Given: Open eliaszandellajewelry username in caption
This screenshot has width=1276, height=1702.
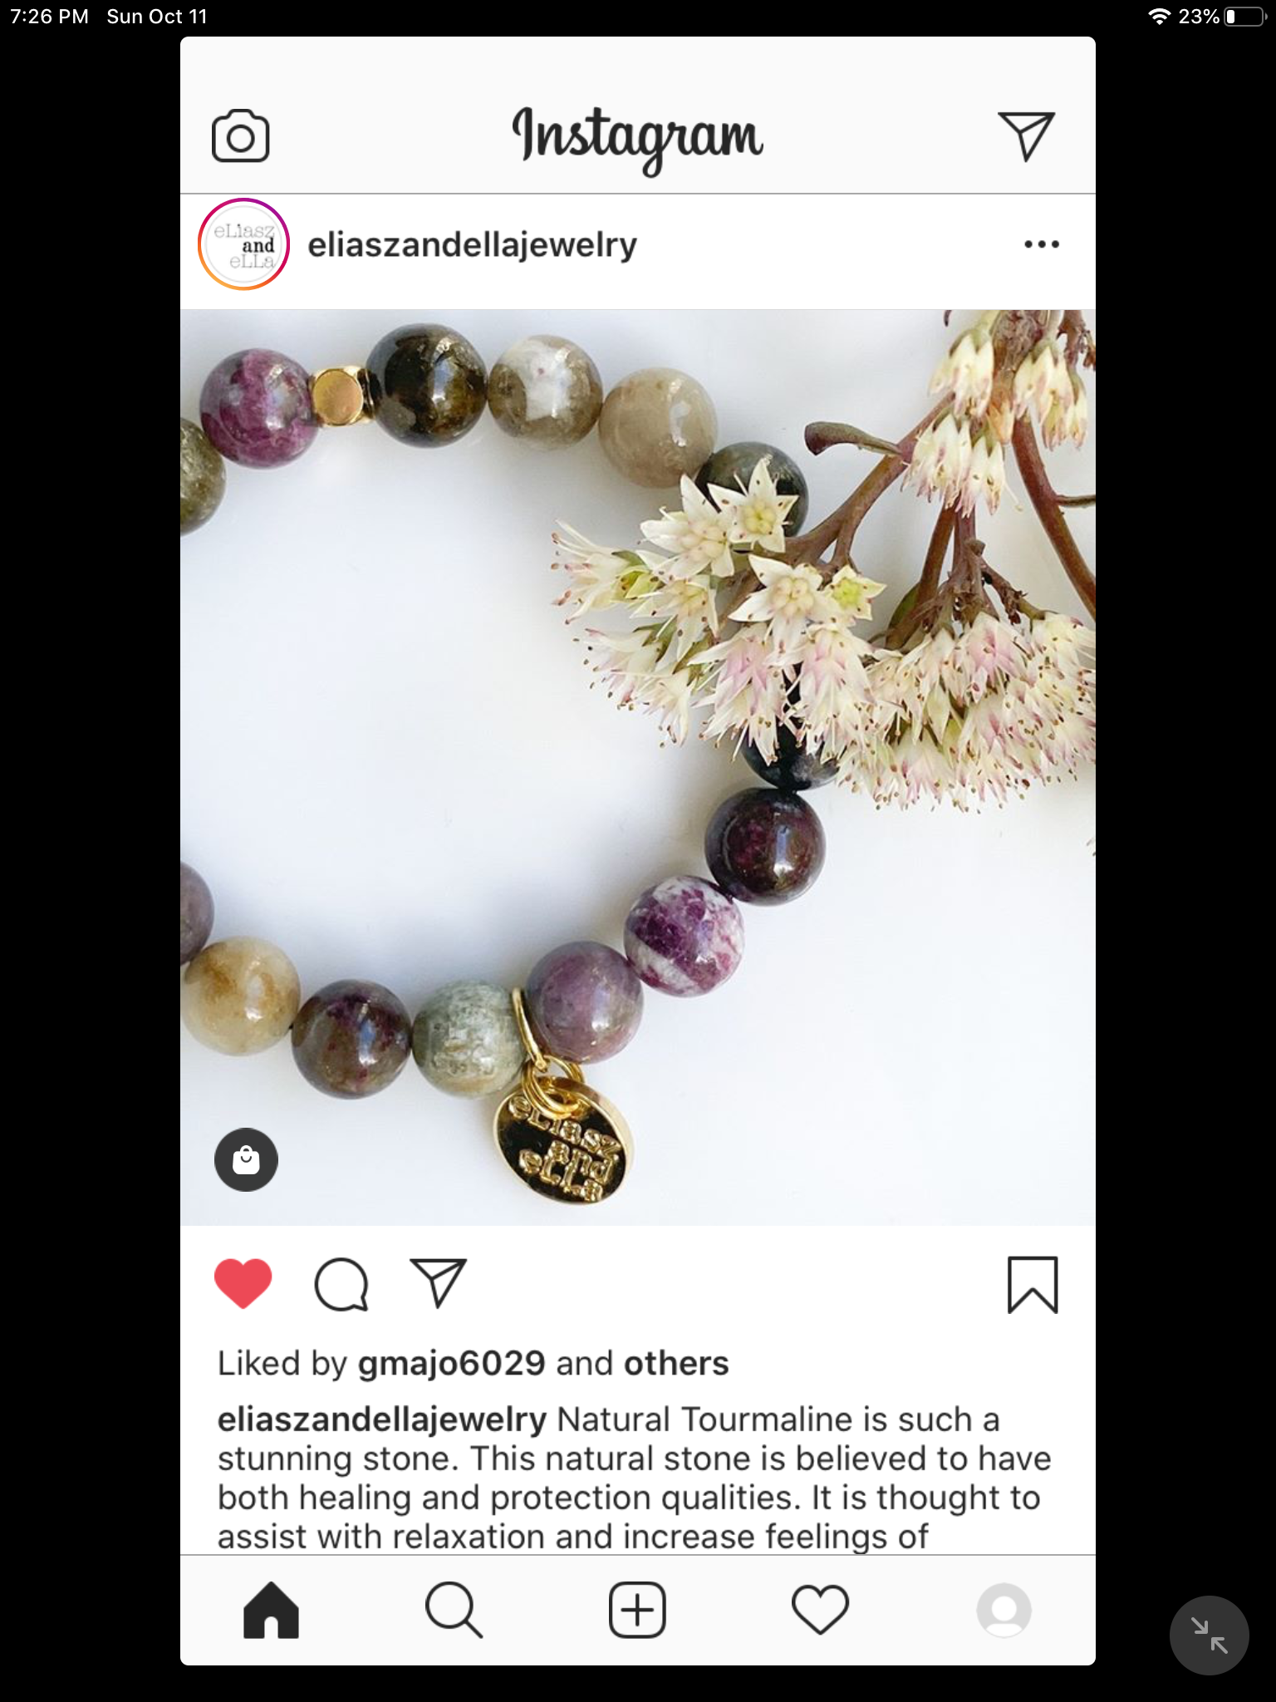Looking at the screenshot, I should [382, 1420].
